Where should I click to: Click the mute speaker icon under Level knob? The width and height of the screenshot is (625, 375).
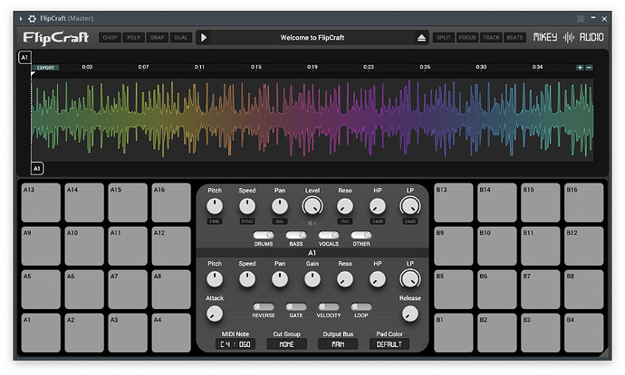click(x=312, y=223)
